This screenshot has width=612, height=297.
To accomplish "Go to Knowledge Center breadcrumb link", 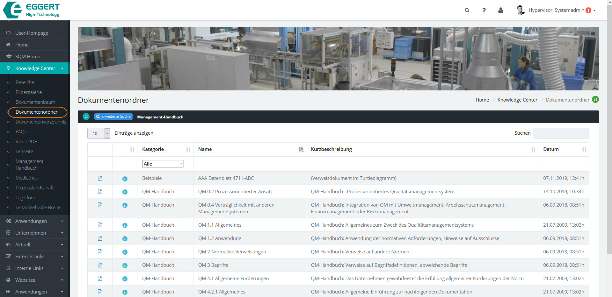I will click(x=517, y=100).
